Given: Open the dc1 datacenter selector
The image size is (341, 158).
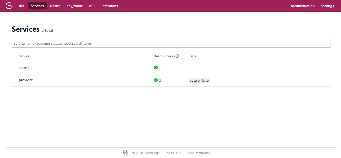Looking at the screenshot, I should coord(22,6).
